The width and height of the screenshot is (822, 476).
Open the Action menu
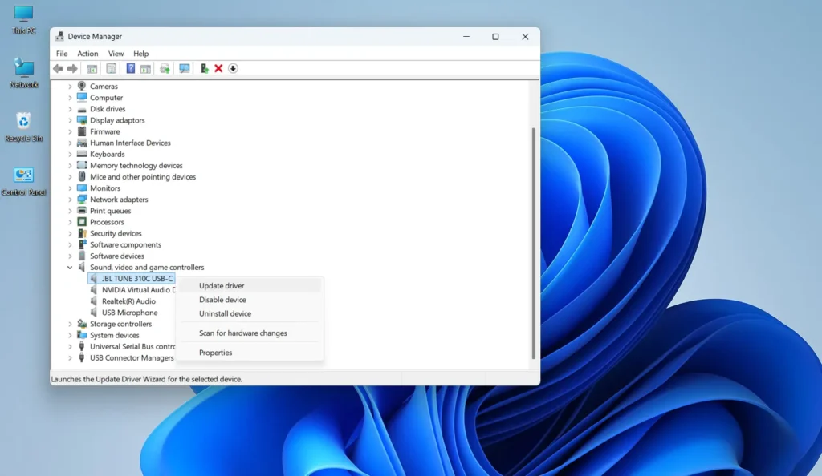point(87,53)
